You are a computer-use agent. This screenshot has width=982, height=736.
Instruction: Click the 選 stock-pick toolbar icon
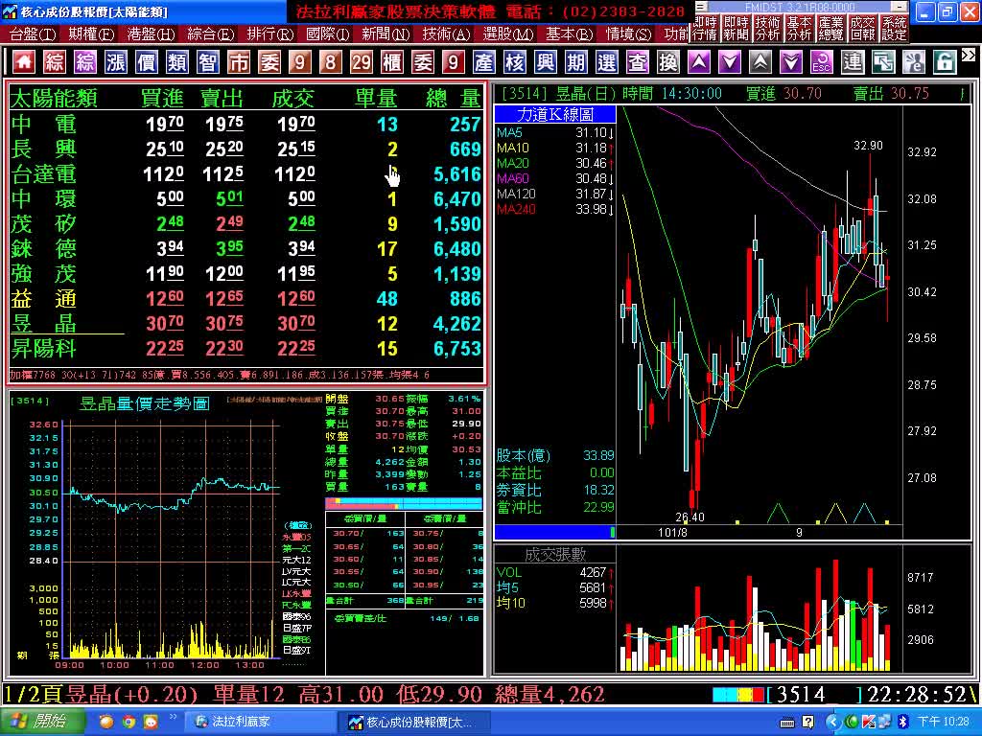click(x=607, y=62)
